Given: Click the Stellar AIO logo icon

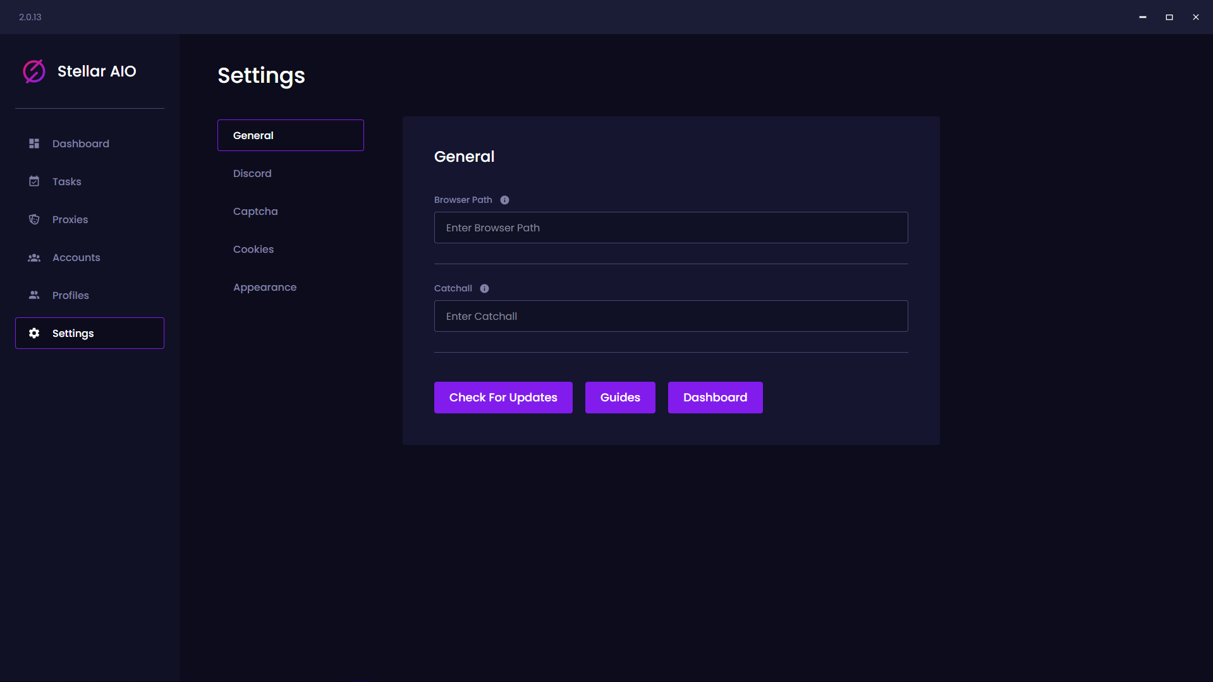Looking at the screenshot, I should (34, 71).
